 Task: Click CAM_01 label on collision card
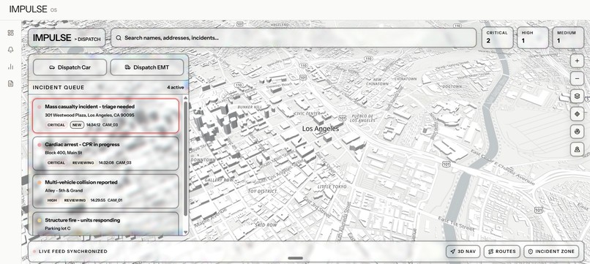(x=115, y=200)
